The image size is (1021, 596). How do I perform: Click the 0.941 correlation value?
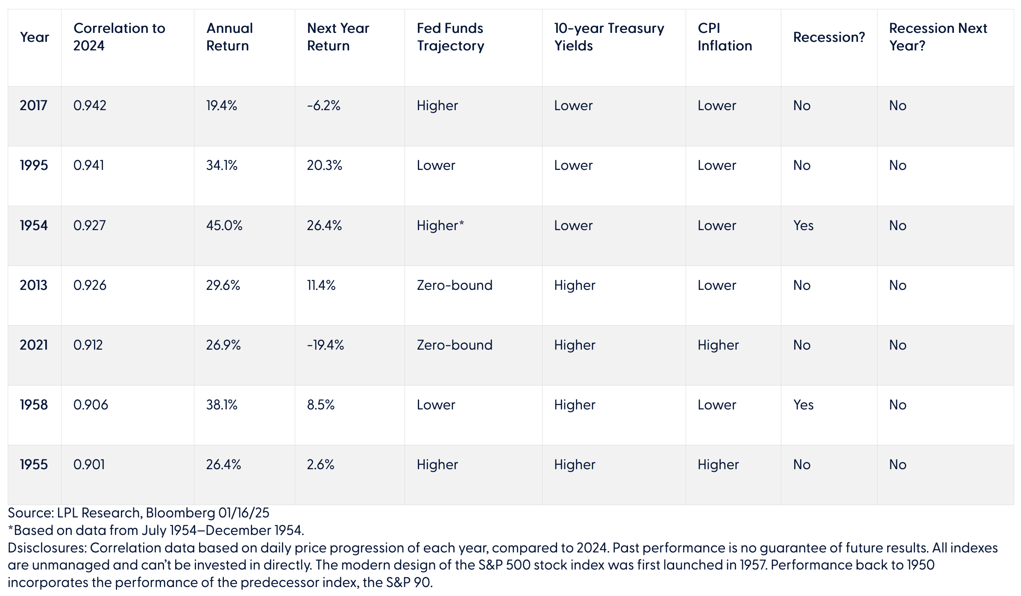click(89, 165)
